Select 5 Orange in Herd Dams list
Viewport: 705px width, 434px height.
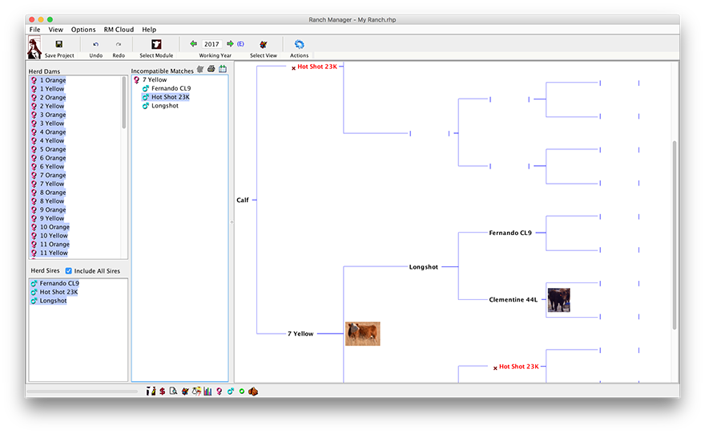click(x=55, y=149)
